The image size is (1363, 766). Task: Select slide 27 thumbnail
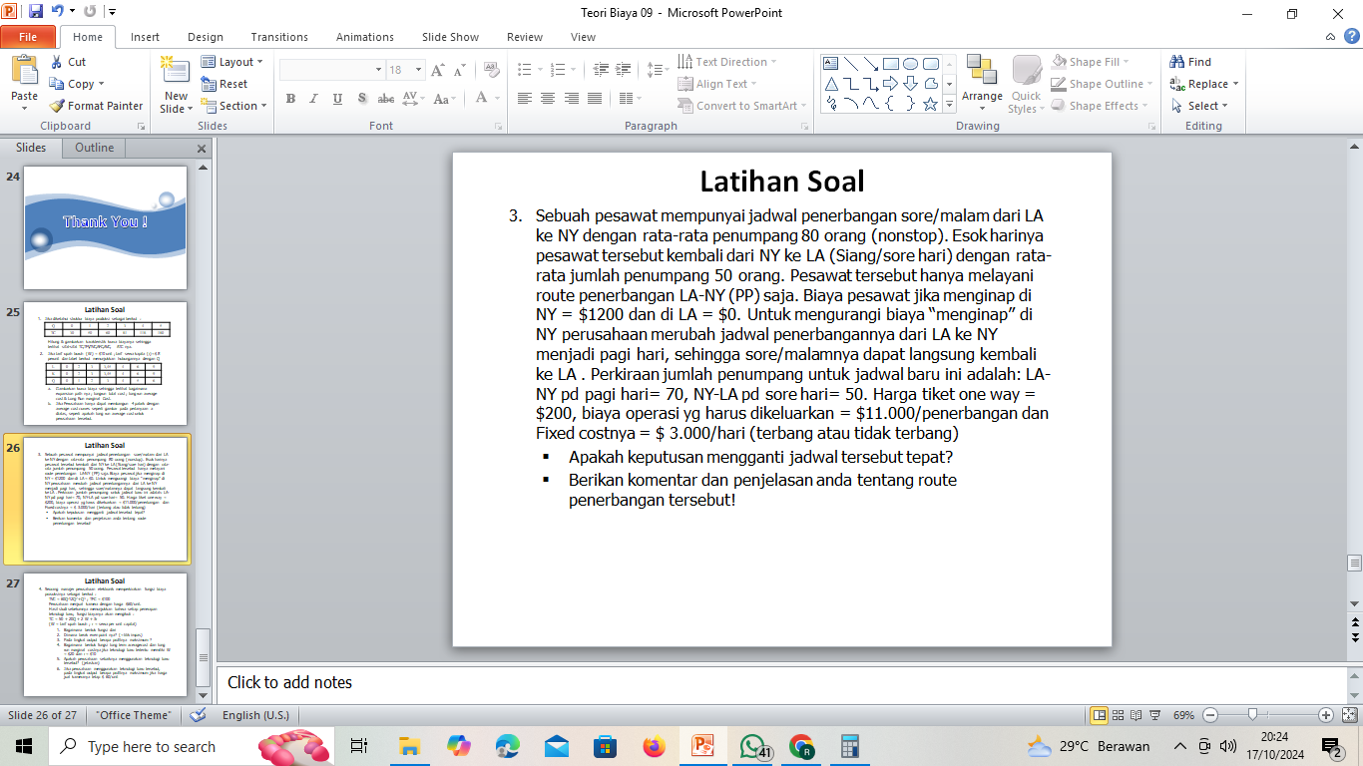coord(105,633)
